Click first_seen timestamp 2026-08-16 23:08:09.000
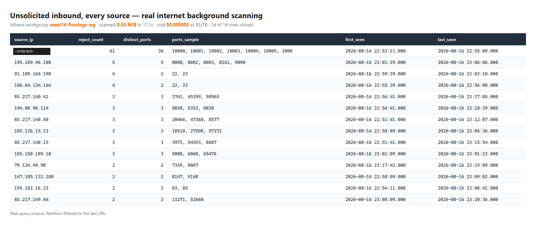 (x=376, y=200)
